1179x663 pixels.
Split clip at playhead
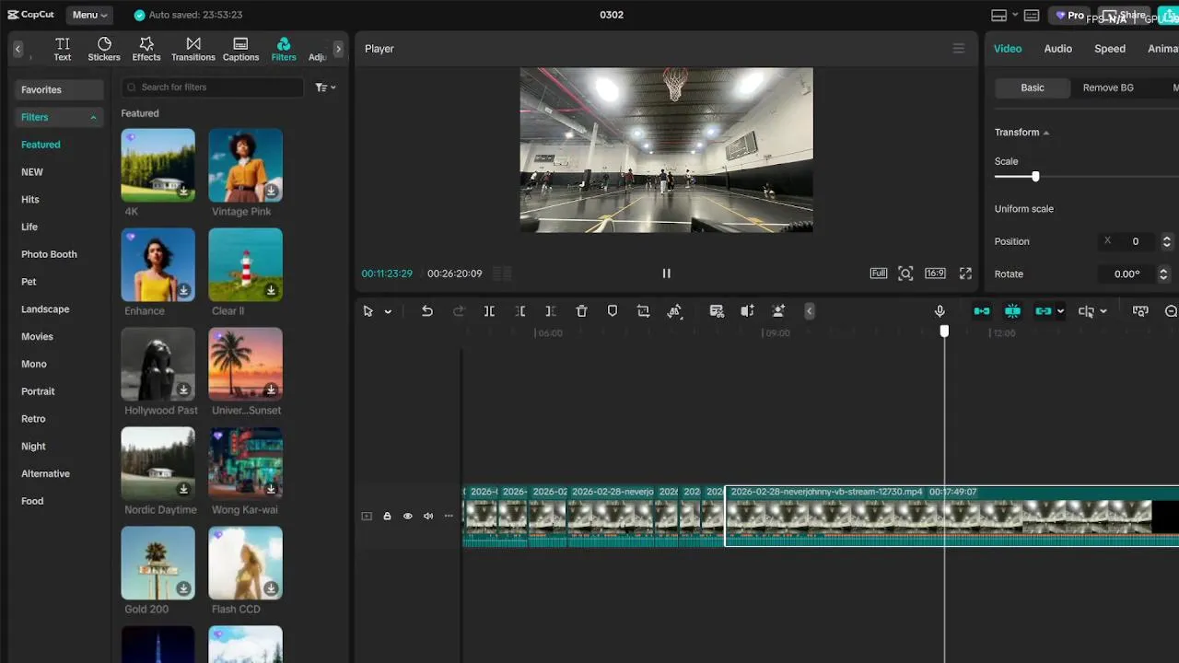tap(489, 311)
